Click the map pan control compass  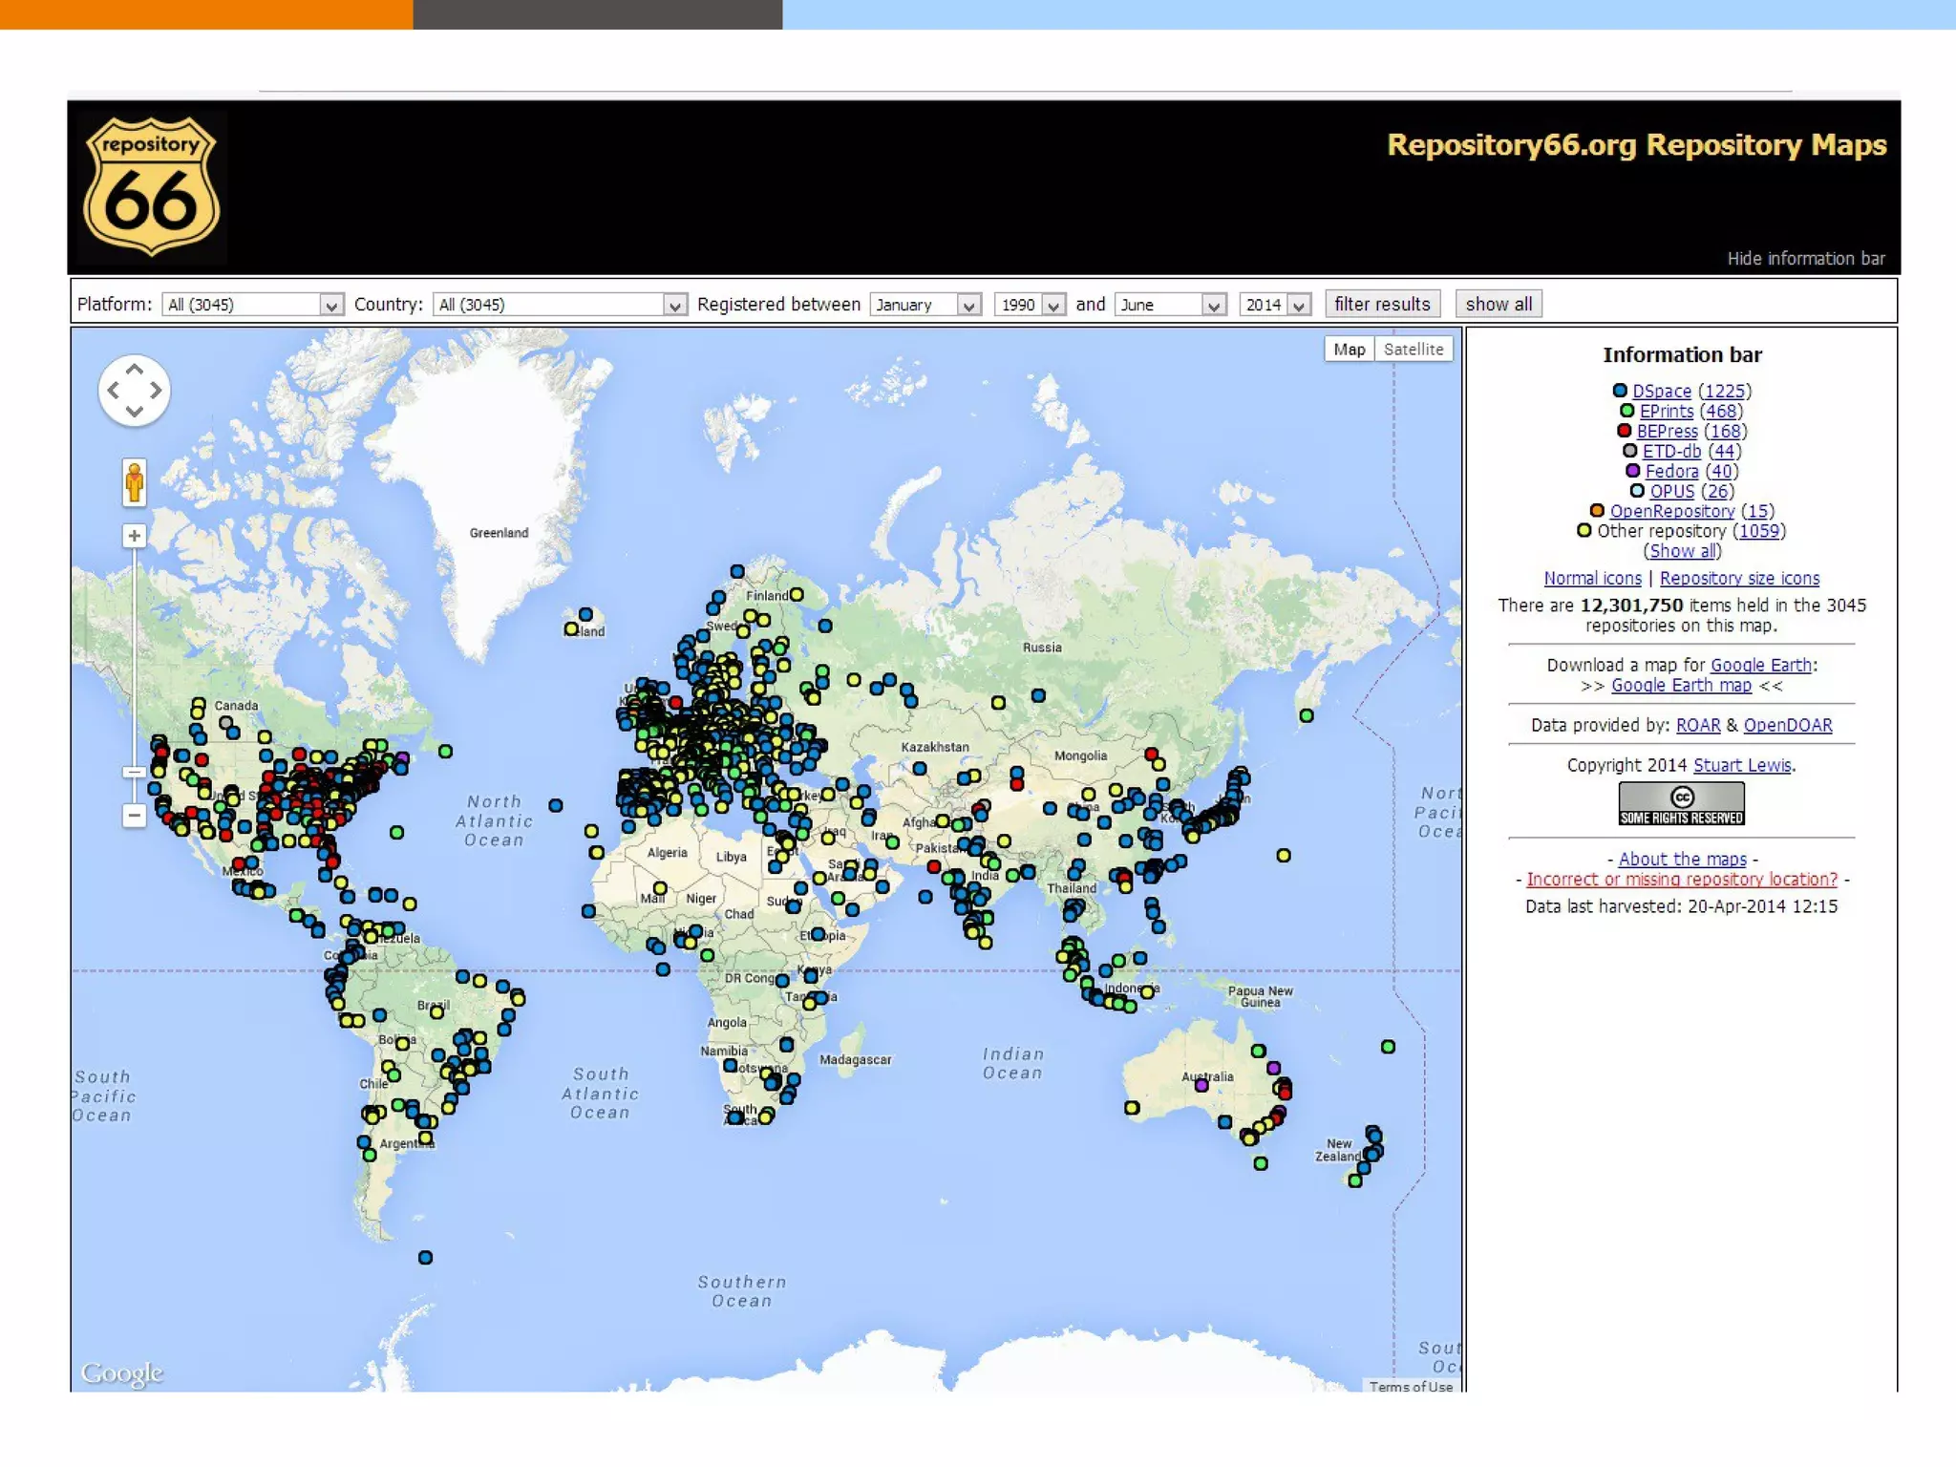(135, 391)
